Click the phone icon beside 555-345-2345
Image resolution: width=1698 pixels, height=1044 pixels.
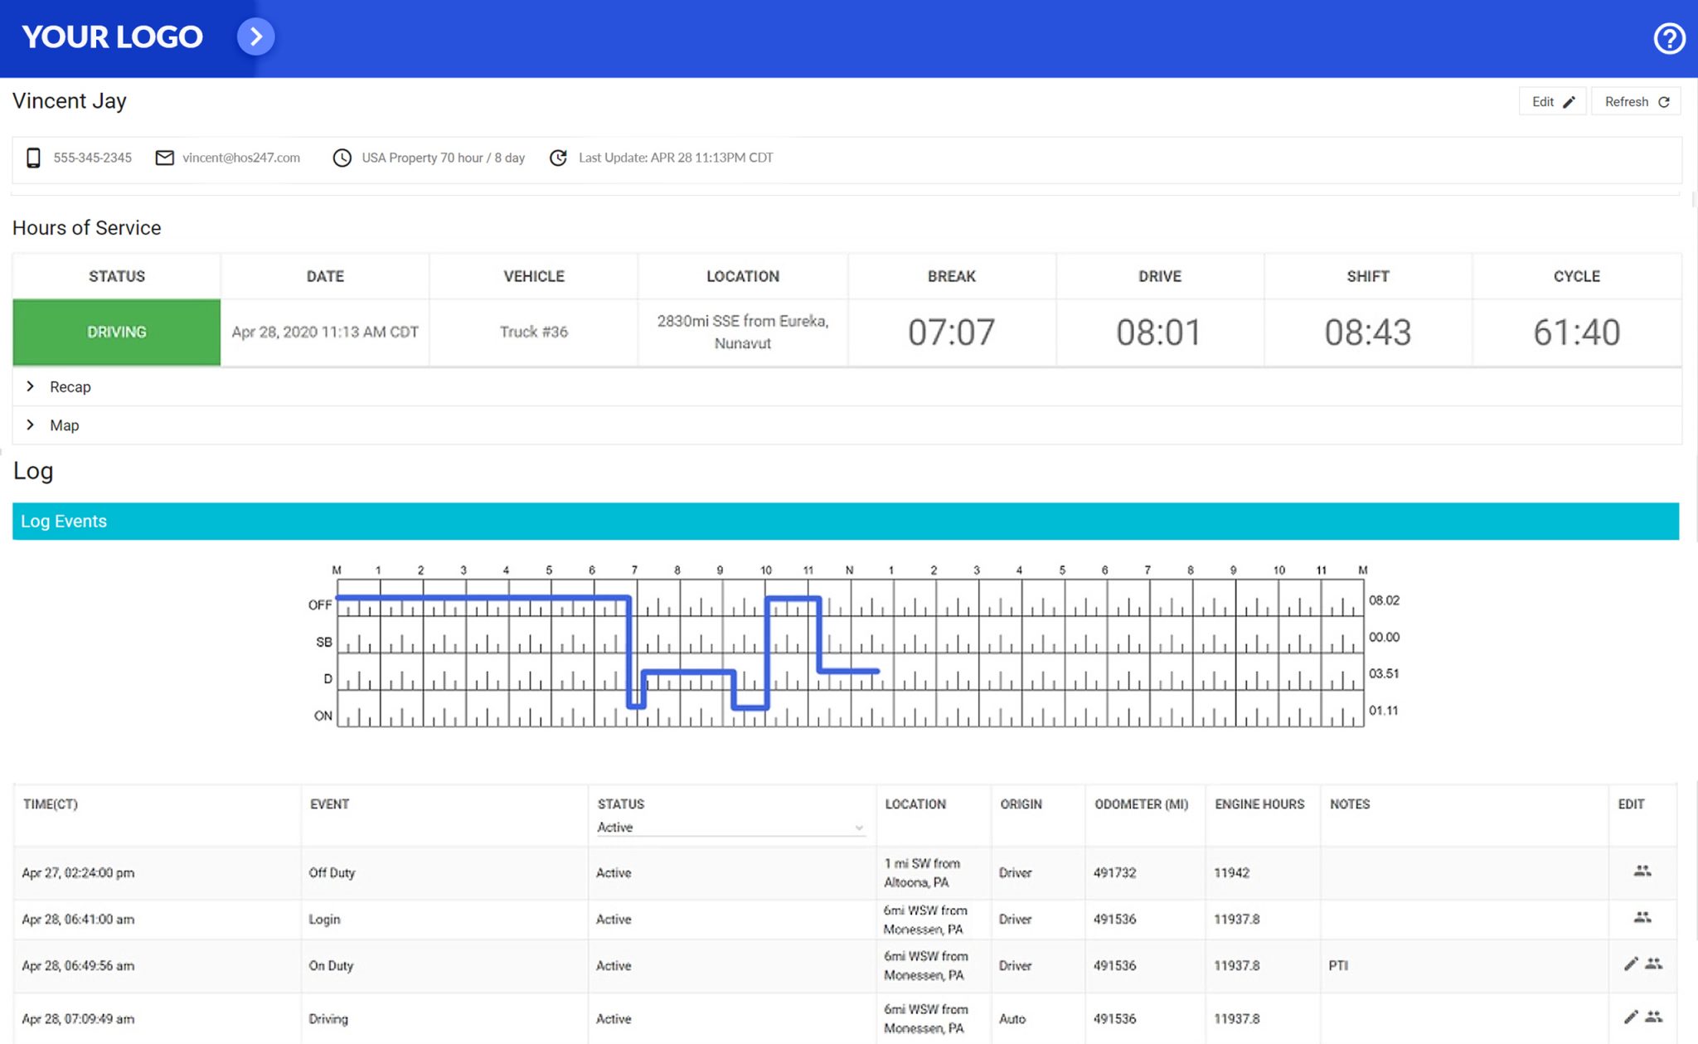[33, 158]
